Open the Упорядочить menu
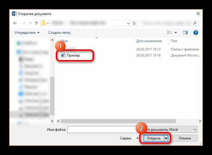212x155 pixels. pyautogui.click(x=27, y=32)
